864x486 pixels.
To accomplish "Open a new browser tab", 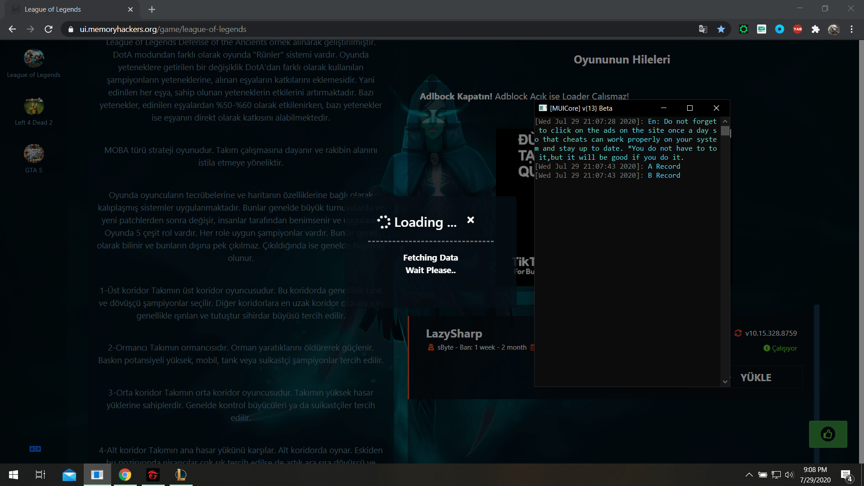I will click(152, 9).
